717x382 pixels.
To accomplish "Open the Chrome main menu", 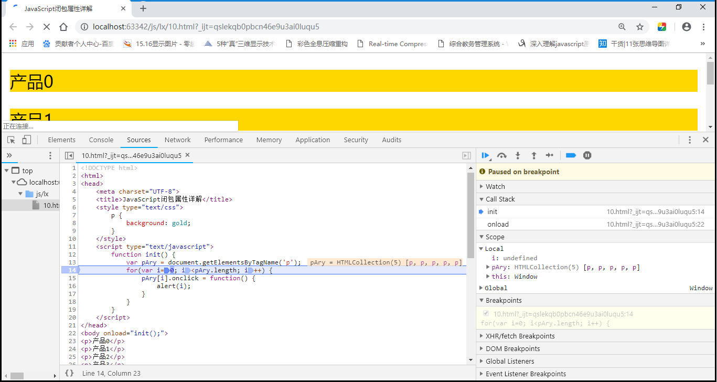I will pyautogui.click(x=704, y=27).
